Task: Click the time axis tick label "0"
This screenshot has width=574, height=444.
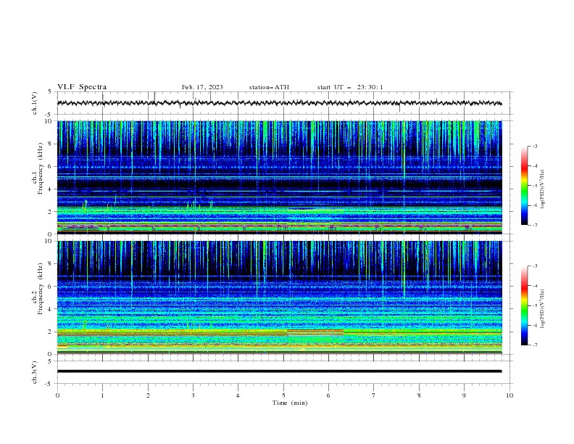Action: tap(57, 395)
